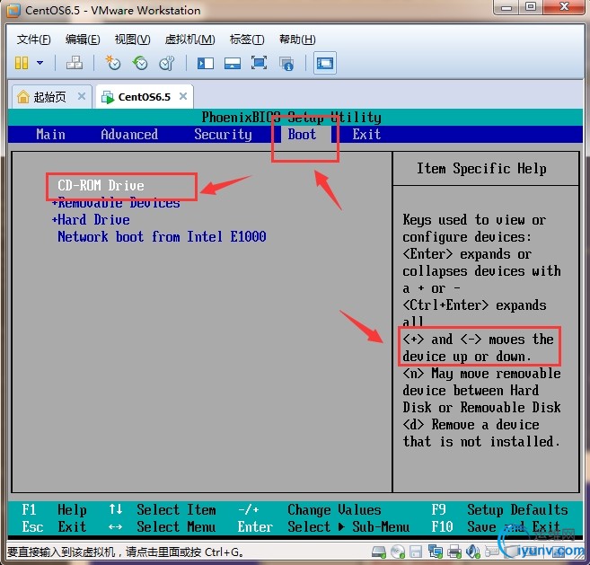This screenshot has width=590, height=565.
Task: Click 'Esc Exit' in the footer
Action: tap(54, 526)
